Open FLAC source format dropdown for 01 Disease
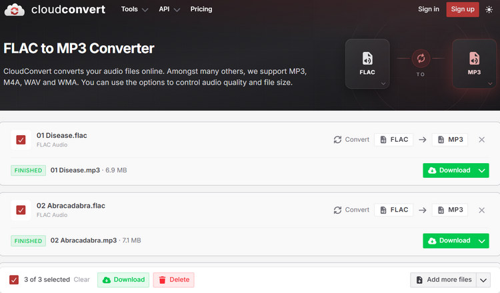 [x=394, y=139]
